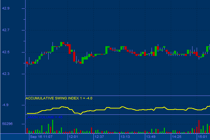210x140 pixels.
Task: Click the 50296 volume axis value
Action: [7, 124]
